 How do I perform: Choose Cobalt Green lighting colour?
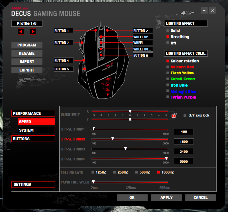168,79
